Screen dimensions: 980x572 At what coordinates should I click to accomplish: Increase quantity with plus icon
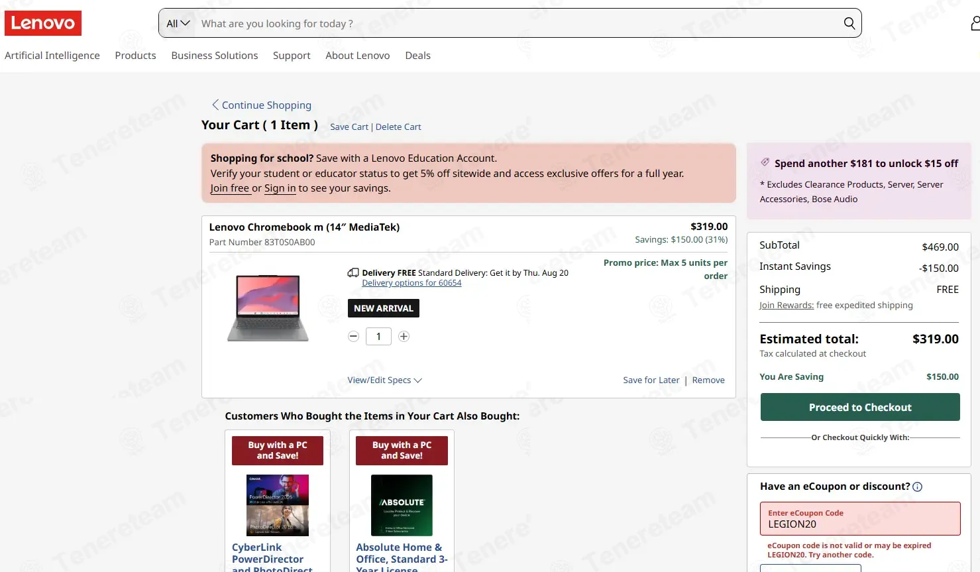coord(404,337)
